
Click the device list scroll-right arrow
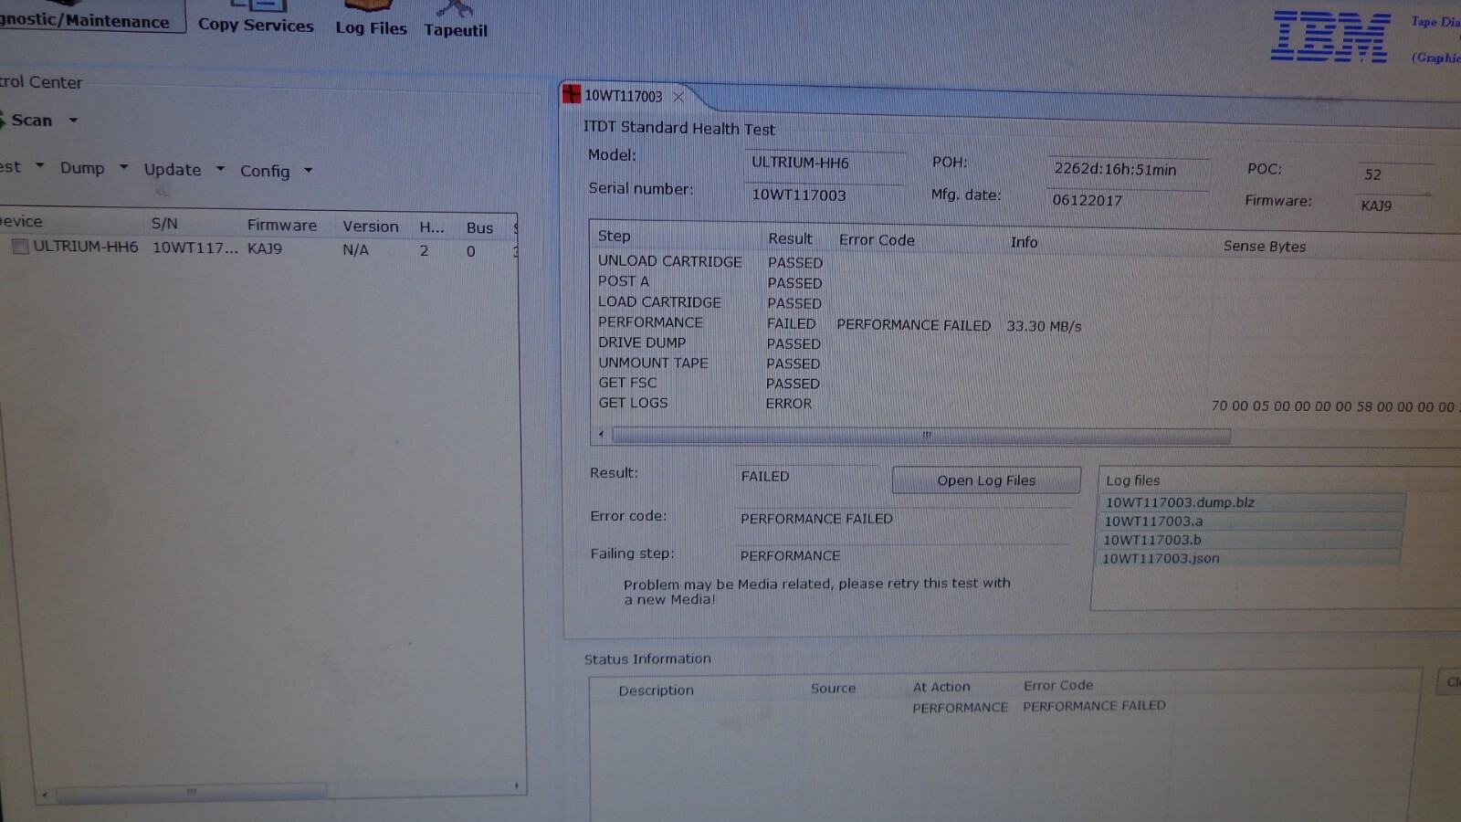pos(516,785)
